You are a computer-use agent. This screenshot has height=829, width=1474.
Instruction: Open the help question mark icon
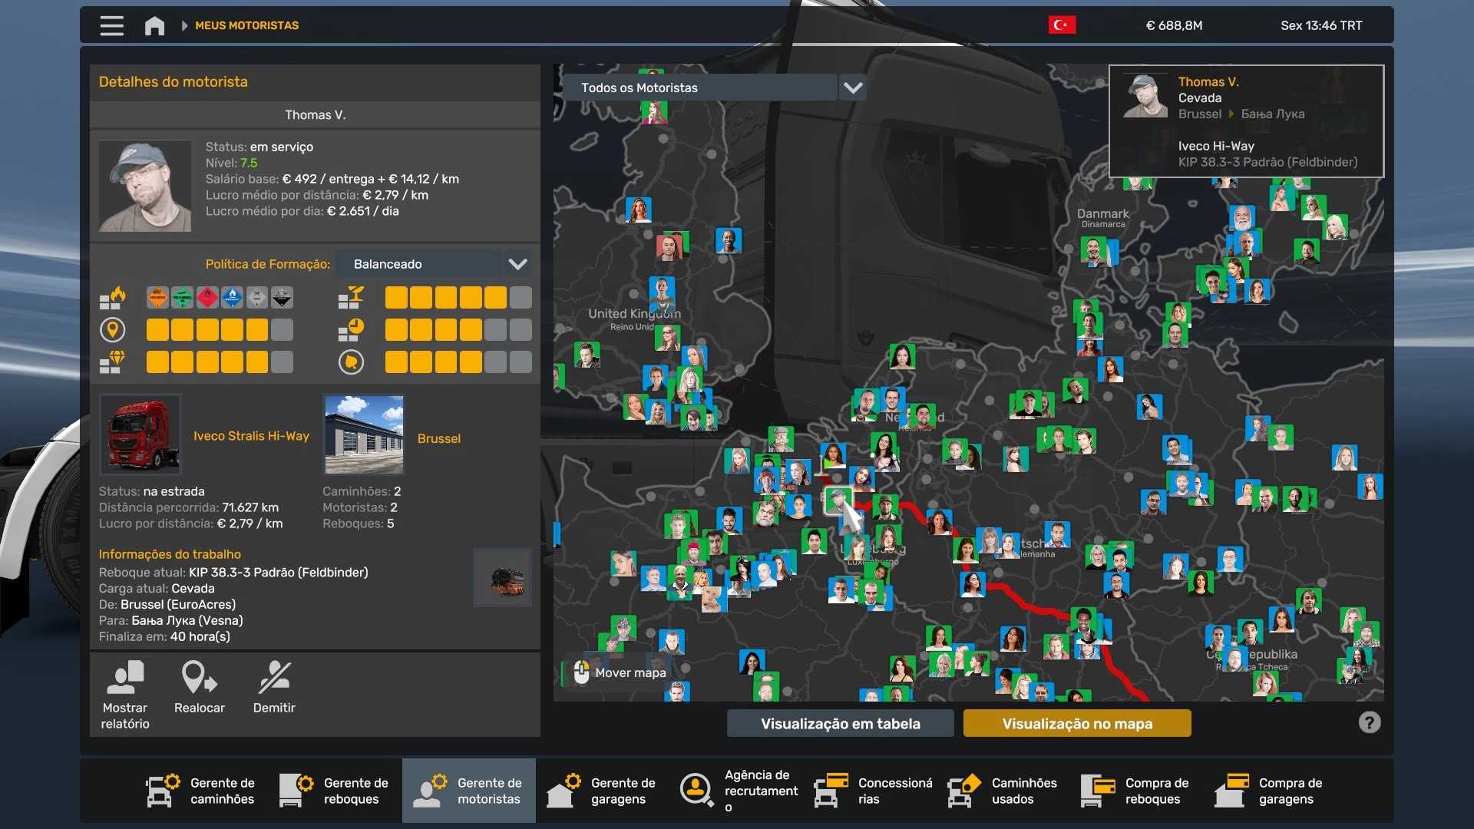coord(1370,722)
